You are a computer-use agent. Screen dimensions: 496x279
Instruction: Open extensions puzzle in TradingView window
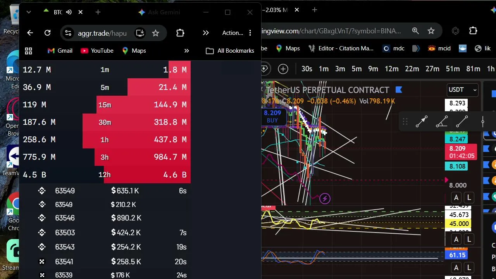coord(473,31)
